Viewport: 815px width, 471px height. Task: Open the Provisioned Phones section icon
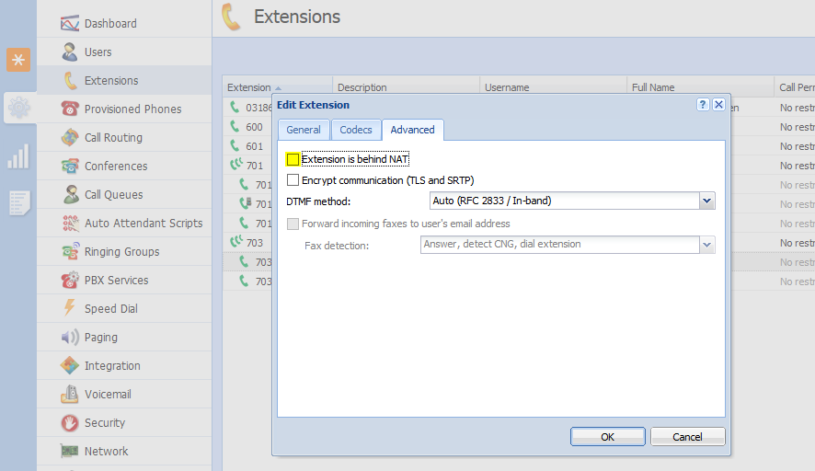[70, 109]
